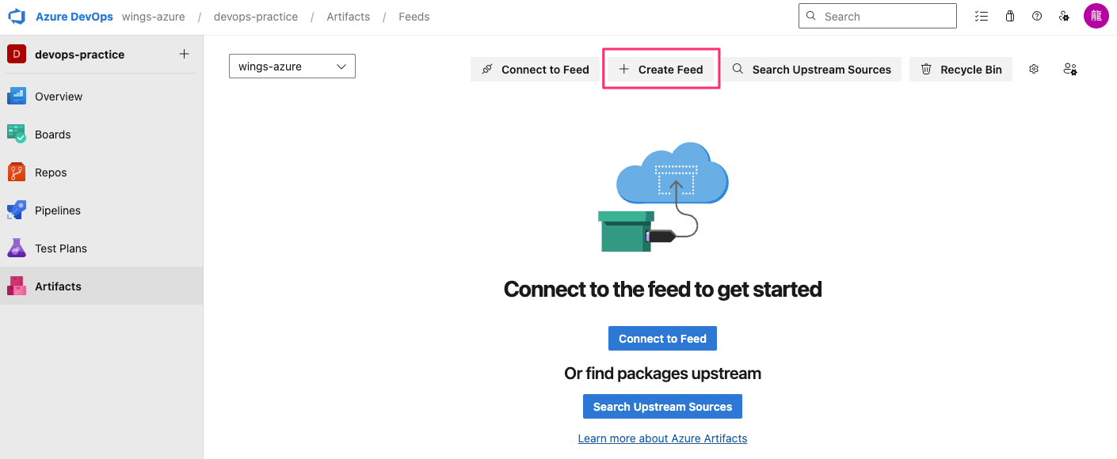Viewport: 1117px width, 459px height.
Task: Open User settings icon in header
Action: [x=1065, y=17]
